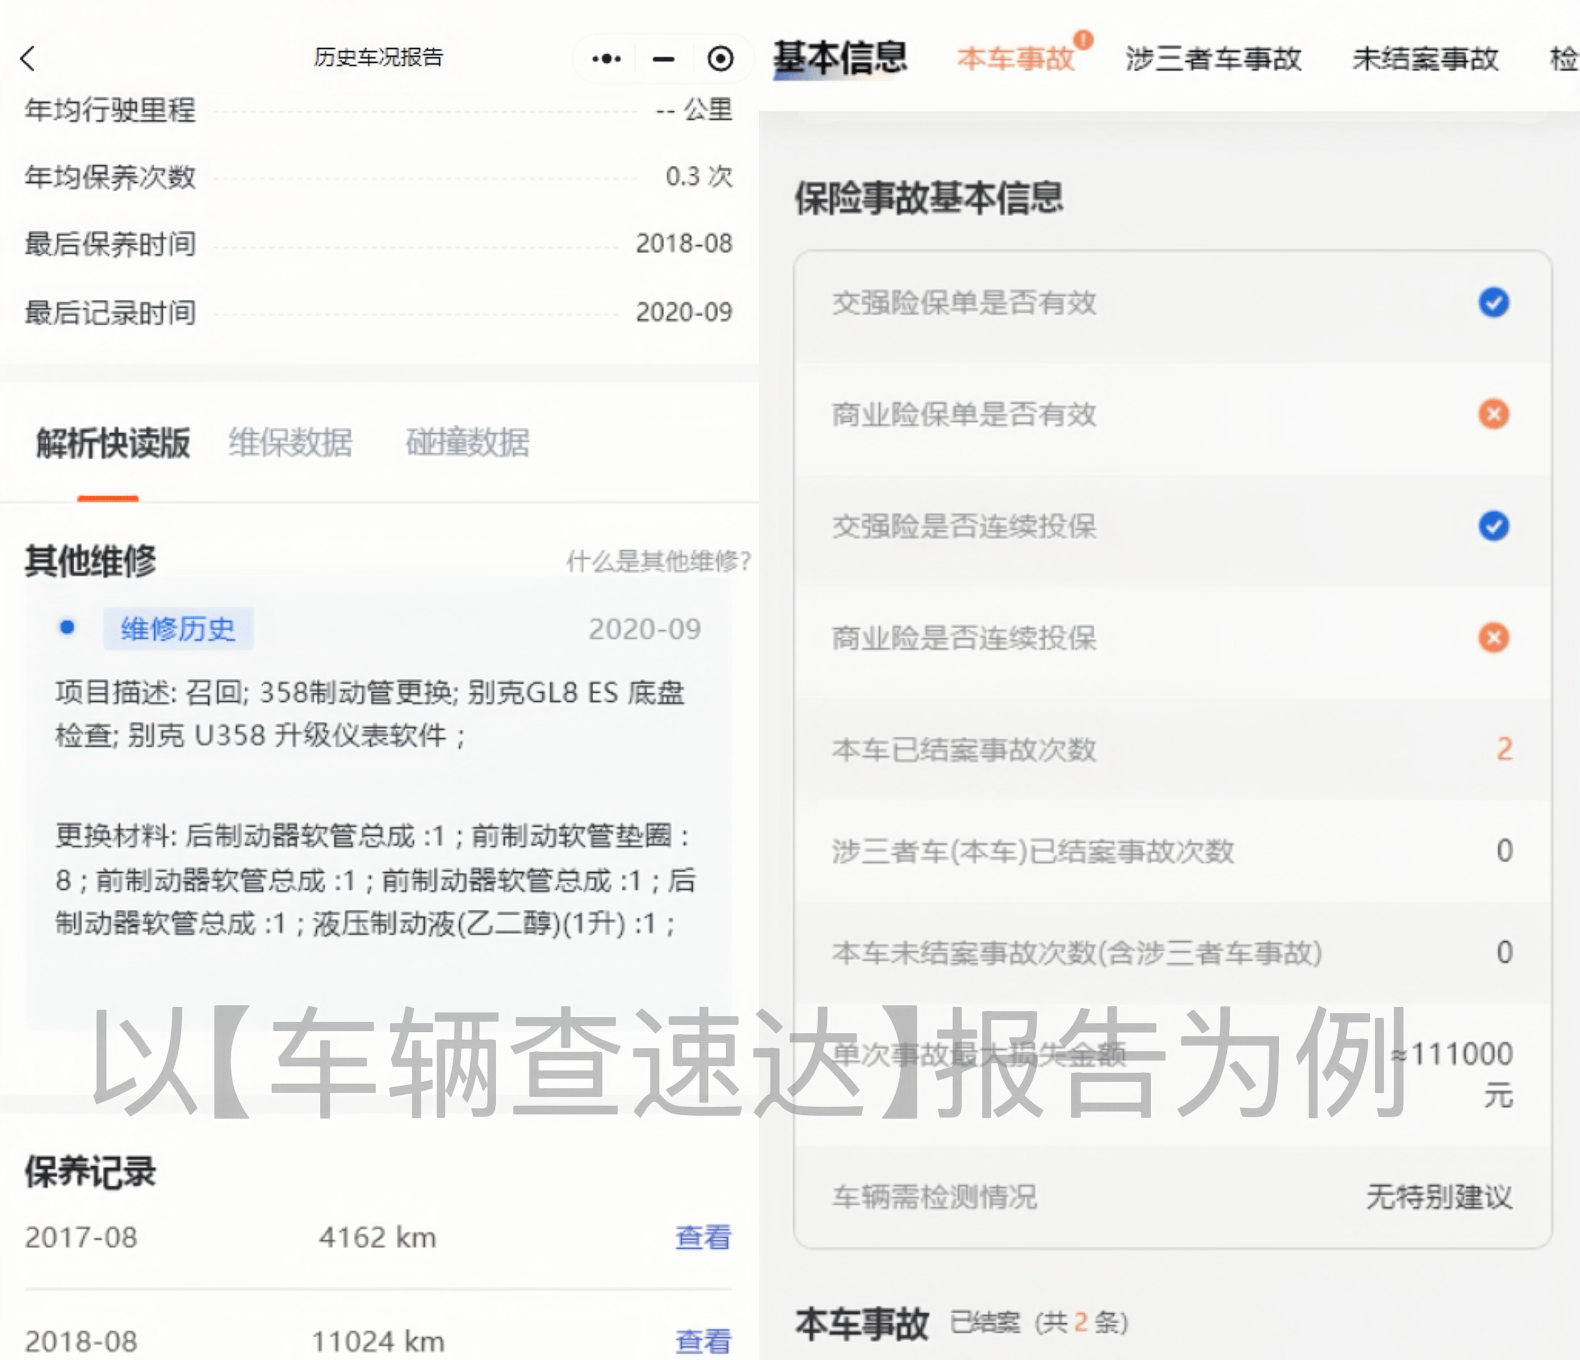
Task: Go back using the left arrow
Action: click(28, 59)
